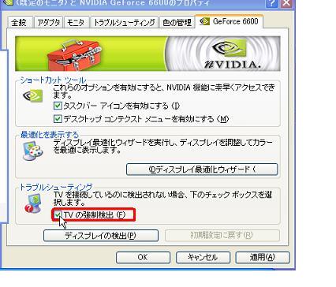Viewport: 336px width, 287px height.
Task: Click the 適用 apply button
Action: click(x=263, y=257)
